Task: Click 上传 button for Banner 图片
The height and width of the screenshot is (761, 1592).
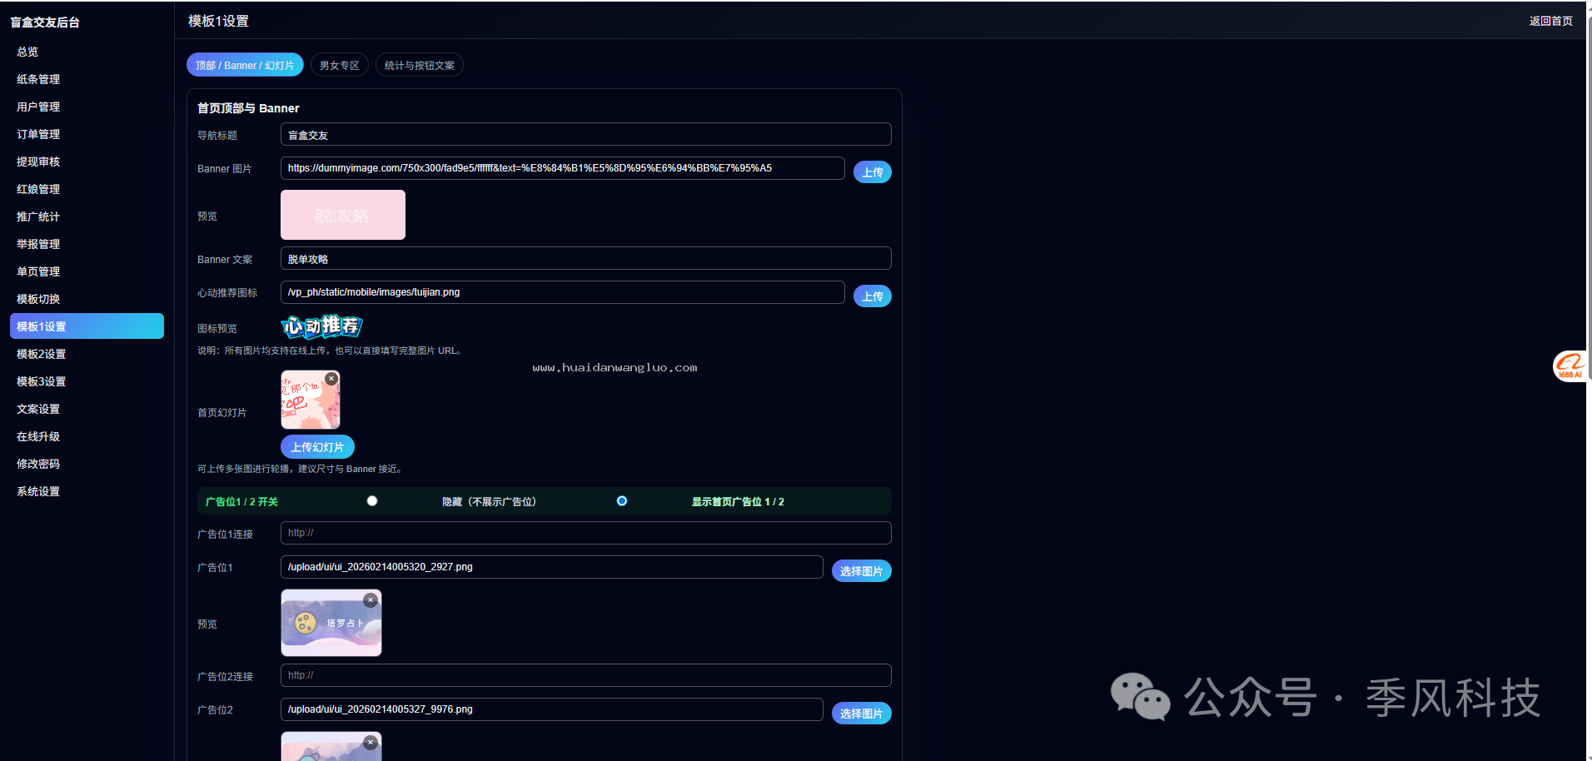Action: pyautogui.click(x=873, y=172)
